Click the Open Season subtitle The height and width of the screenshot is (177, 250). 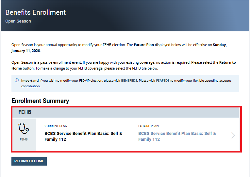point(18,21)
